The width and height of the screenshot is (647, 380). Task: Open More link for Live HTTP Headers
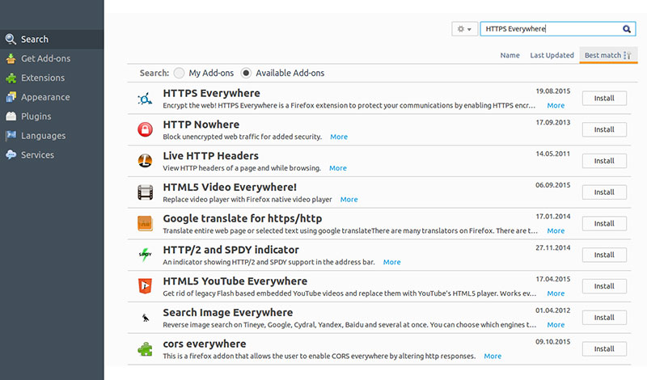point(338,168)
